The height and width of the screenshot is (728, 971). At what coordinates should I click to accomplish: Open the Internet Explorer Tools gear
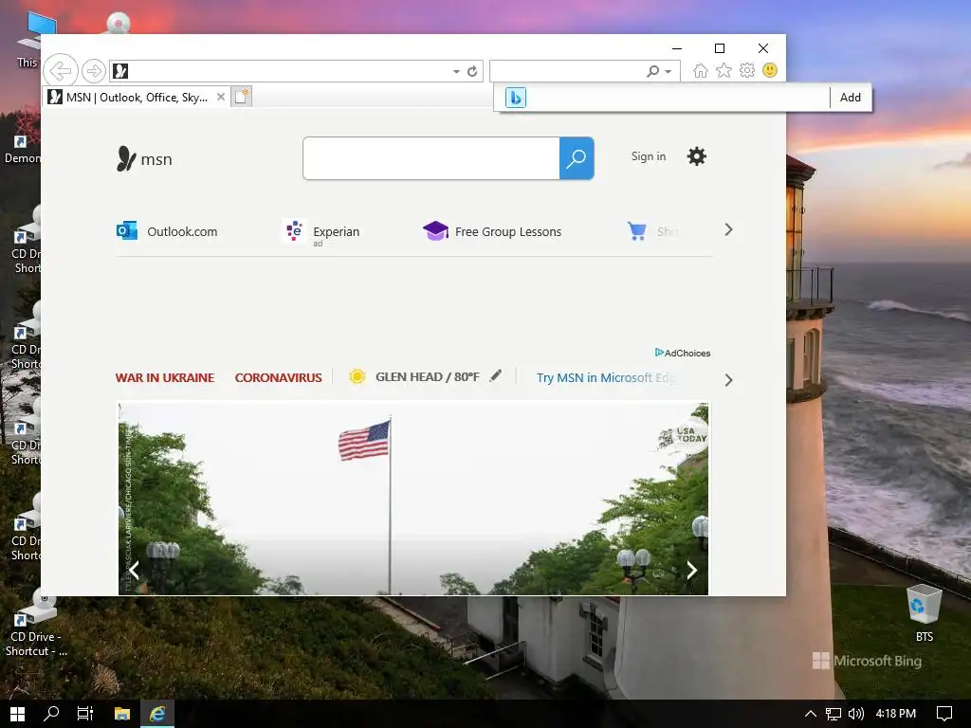tap(747, 70)
